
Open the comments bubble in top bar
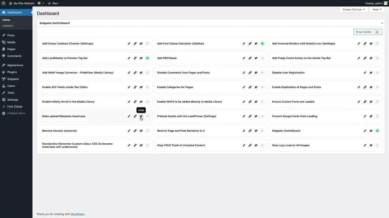point(41,3)
